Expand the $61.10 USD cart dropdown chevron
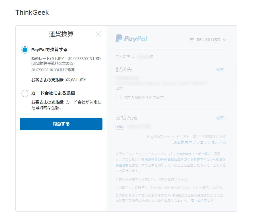Viewport: 257px width, 215px height. click(225, 40)
